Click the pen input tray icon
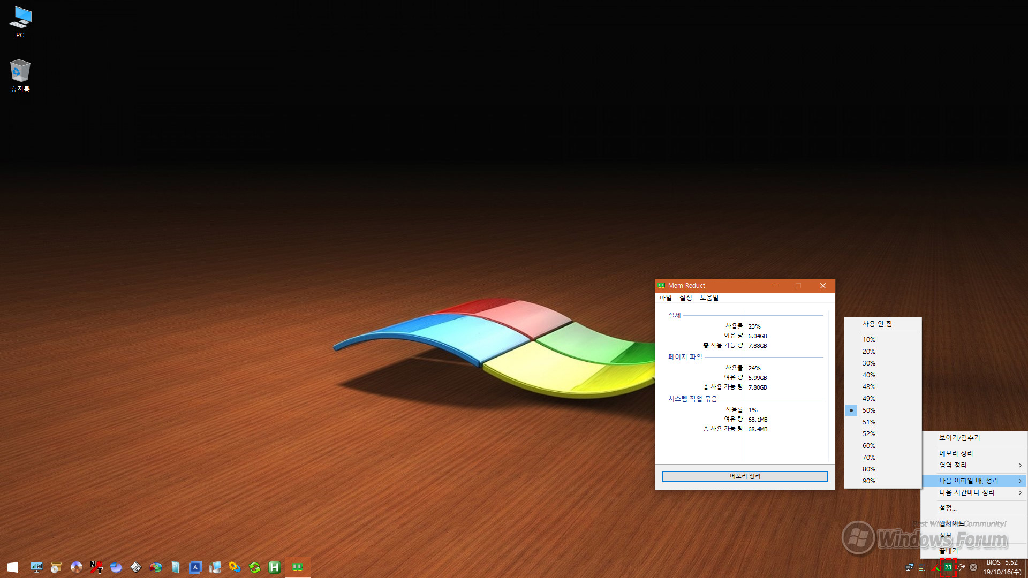This screenshot has width=1028, height=578. [962, 567]
